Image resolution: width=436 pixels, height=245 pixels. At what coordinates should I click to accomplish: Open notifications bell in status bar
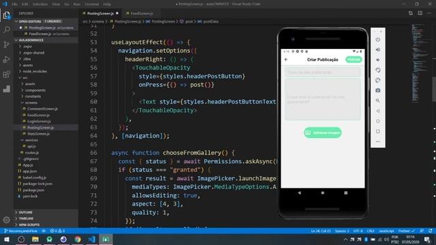pos(431,231)
